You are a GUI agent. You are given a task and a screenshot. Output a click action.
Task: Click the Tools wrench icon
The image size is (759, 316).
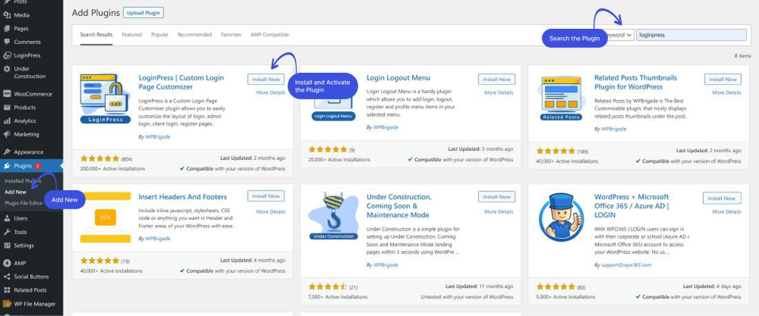(x=7, y=232)
